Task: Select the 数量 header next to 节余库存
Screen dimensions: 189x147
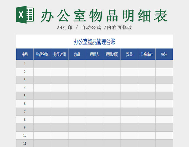Action: 129,54
